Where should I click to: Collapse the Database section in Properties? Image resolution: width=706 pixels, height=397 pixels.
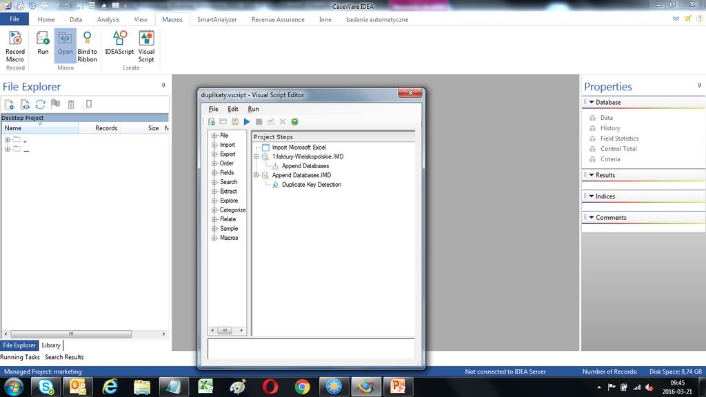[x=592, y=102]
